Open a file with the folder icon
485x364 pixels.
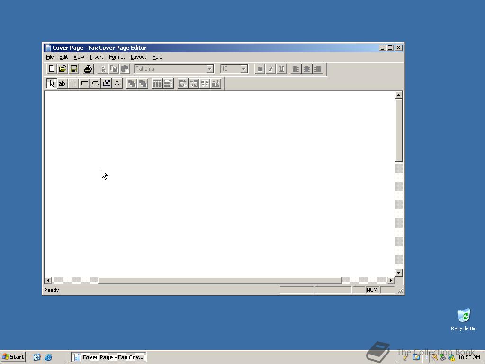pyautogui.click(x=63, y=69)
